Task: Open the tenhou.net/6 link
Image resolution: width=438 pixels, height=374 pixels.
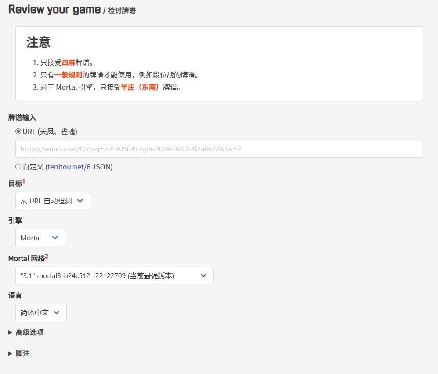Action: [69, 167]
